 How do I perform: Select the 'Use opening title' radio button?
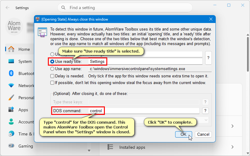(x=52, y=54)
